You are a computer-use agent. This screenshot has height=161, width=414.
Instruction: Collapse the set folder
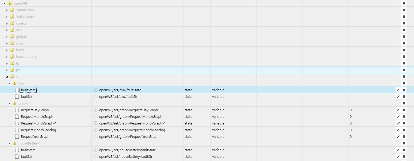point(7,77)
